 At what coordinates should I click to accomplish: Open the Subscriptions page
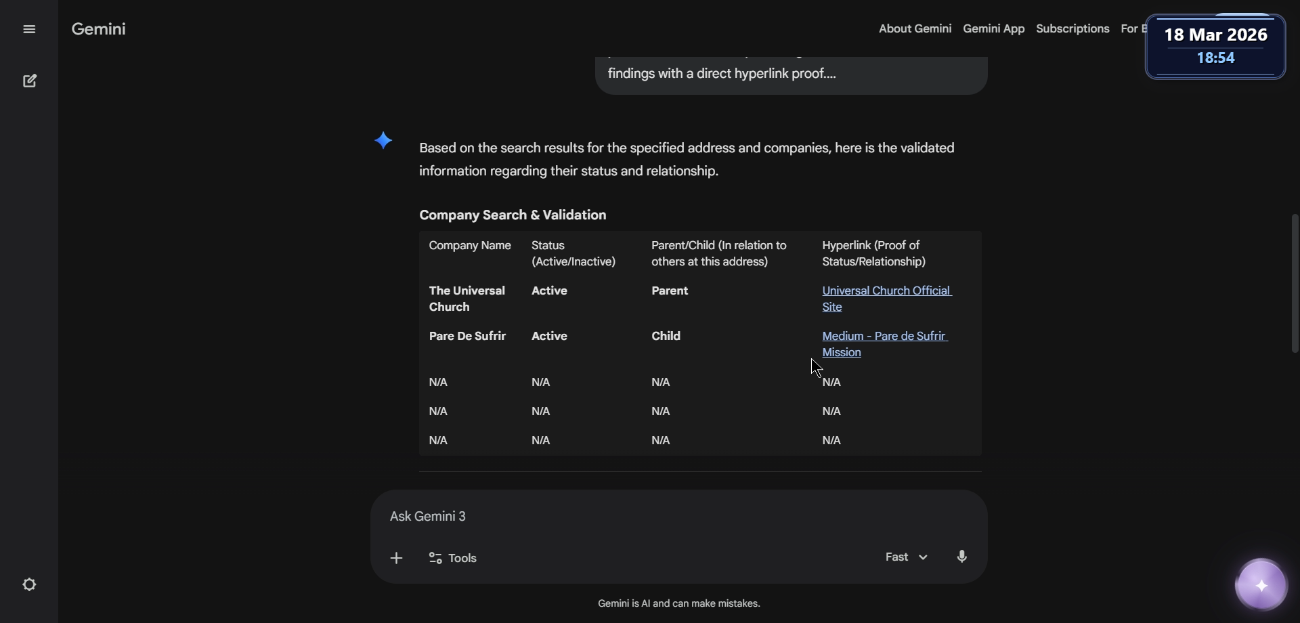point(1072,29)
